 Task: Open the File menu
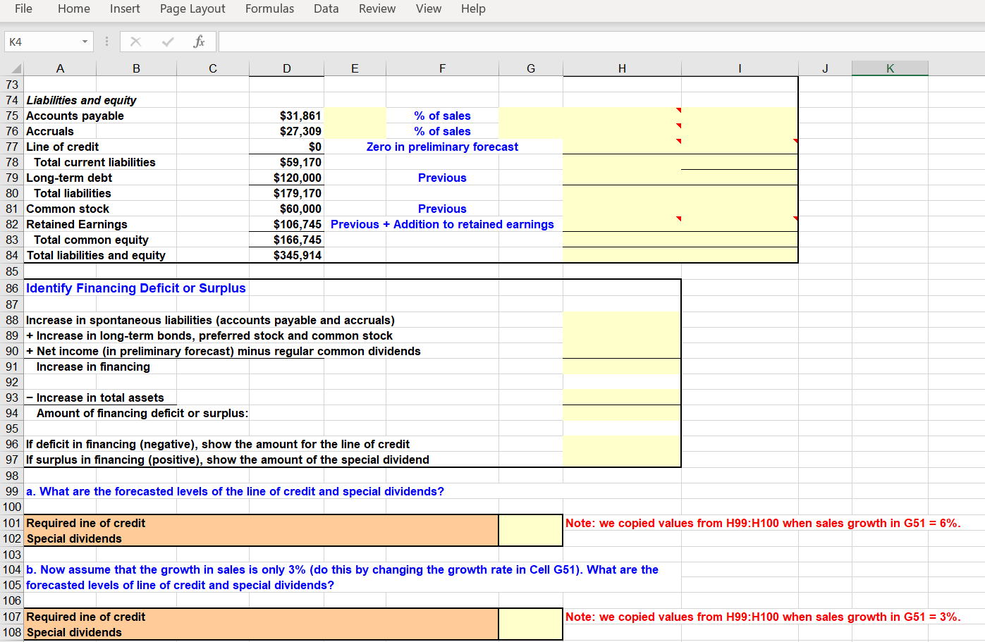click(x=23, y=9)
